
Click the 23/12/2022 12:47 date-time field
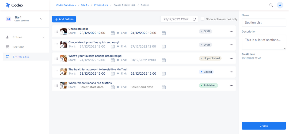tap(179, 19)
